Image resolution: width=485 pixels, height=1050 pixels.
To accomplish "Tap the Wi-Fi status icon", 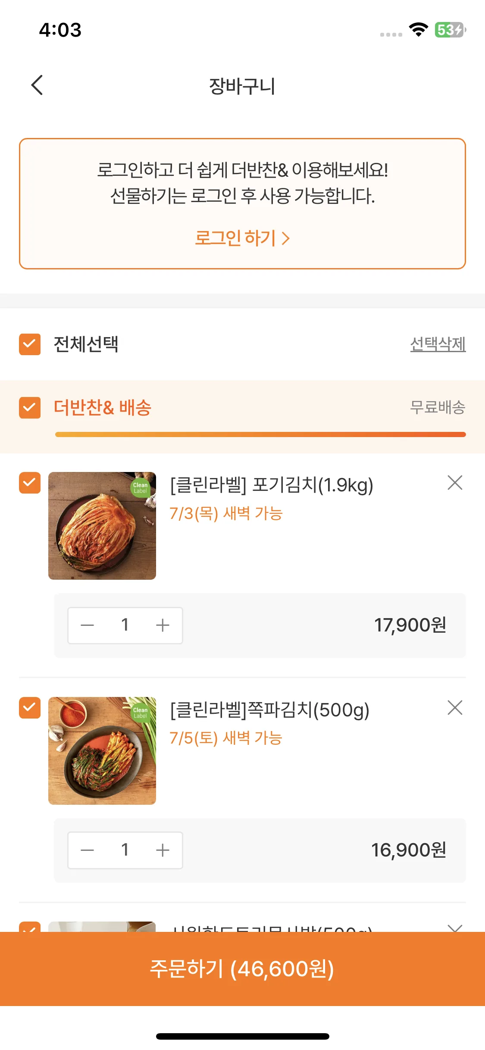I will tap(418, 29).
